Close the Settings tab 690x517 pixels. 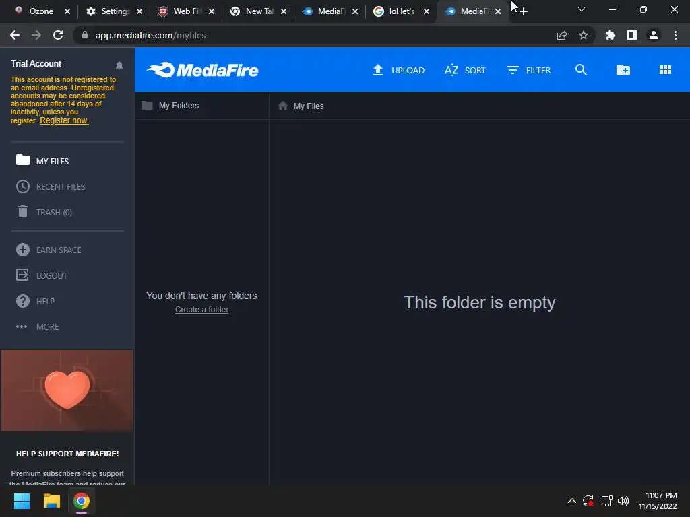click(139, 11)
